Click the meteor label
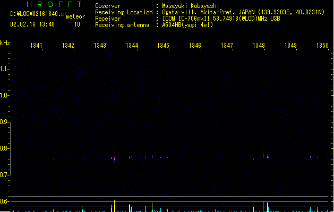Image resolution: width=334 pixels, height=212 pixels. pyautogui.click(x=75, y=16)
